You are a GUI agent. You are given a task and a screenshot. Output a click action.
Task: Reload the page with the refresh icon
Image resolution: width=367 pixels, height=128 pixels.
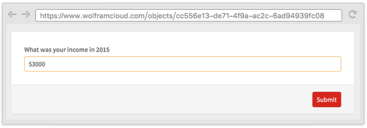[x=352, y=14]
